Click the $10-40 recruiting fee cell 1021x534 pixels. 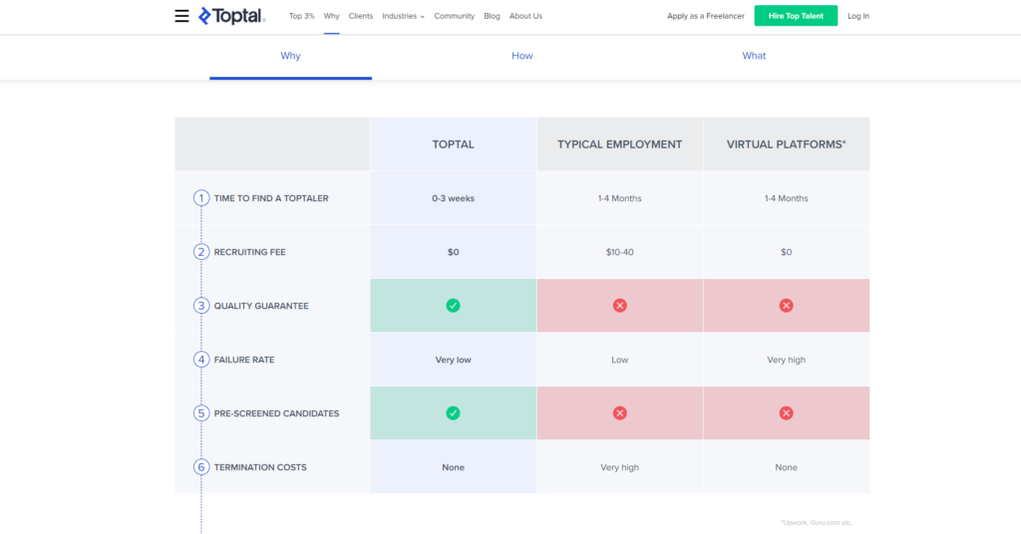[x=620, y=252]
